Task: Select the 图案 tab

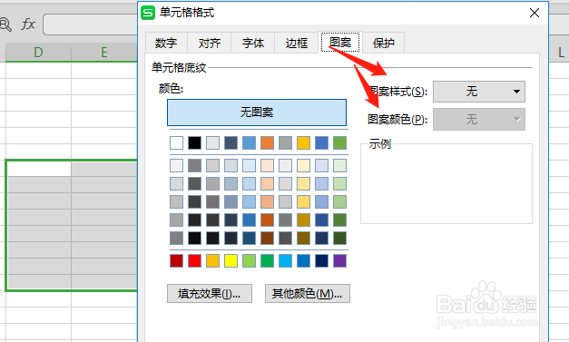Action: 340,42
